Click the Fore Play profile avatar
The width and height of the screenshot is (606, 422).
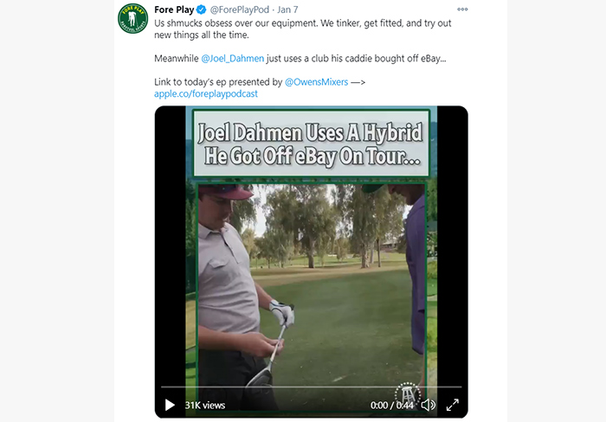132,18
